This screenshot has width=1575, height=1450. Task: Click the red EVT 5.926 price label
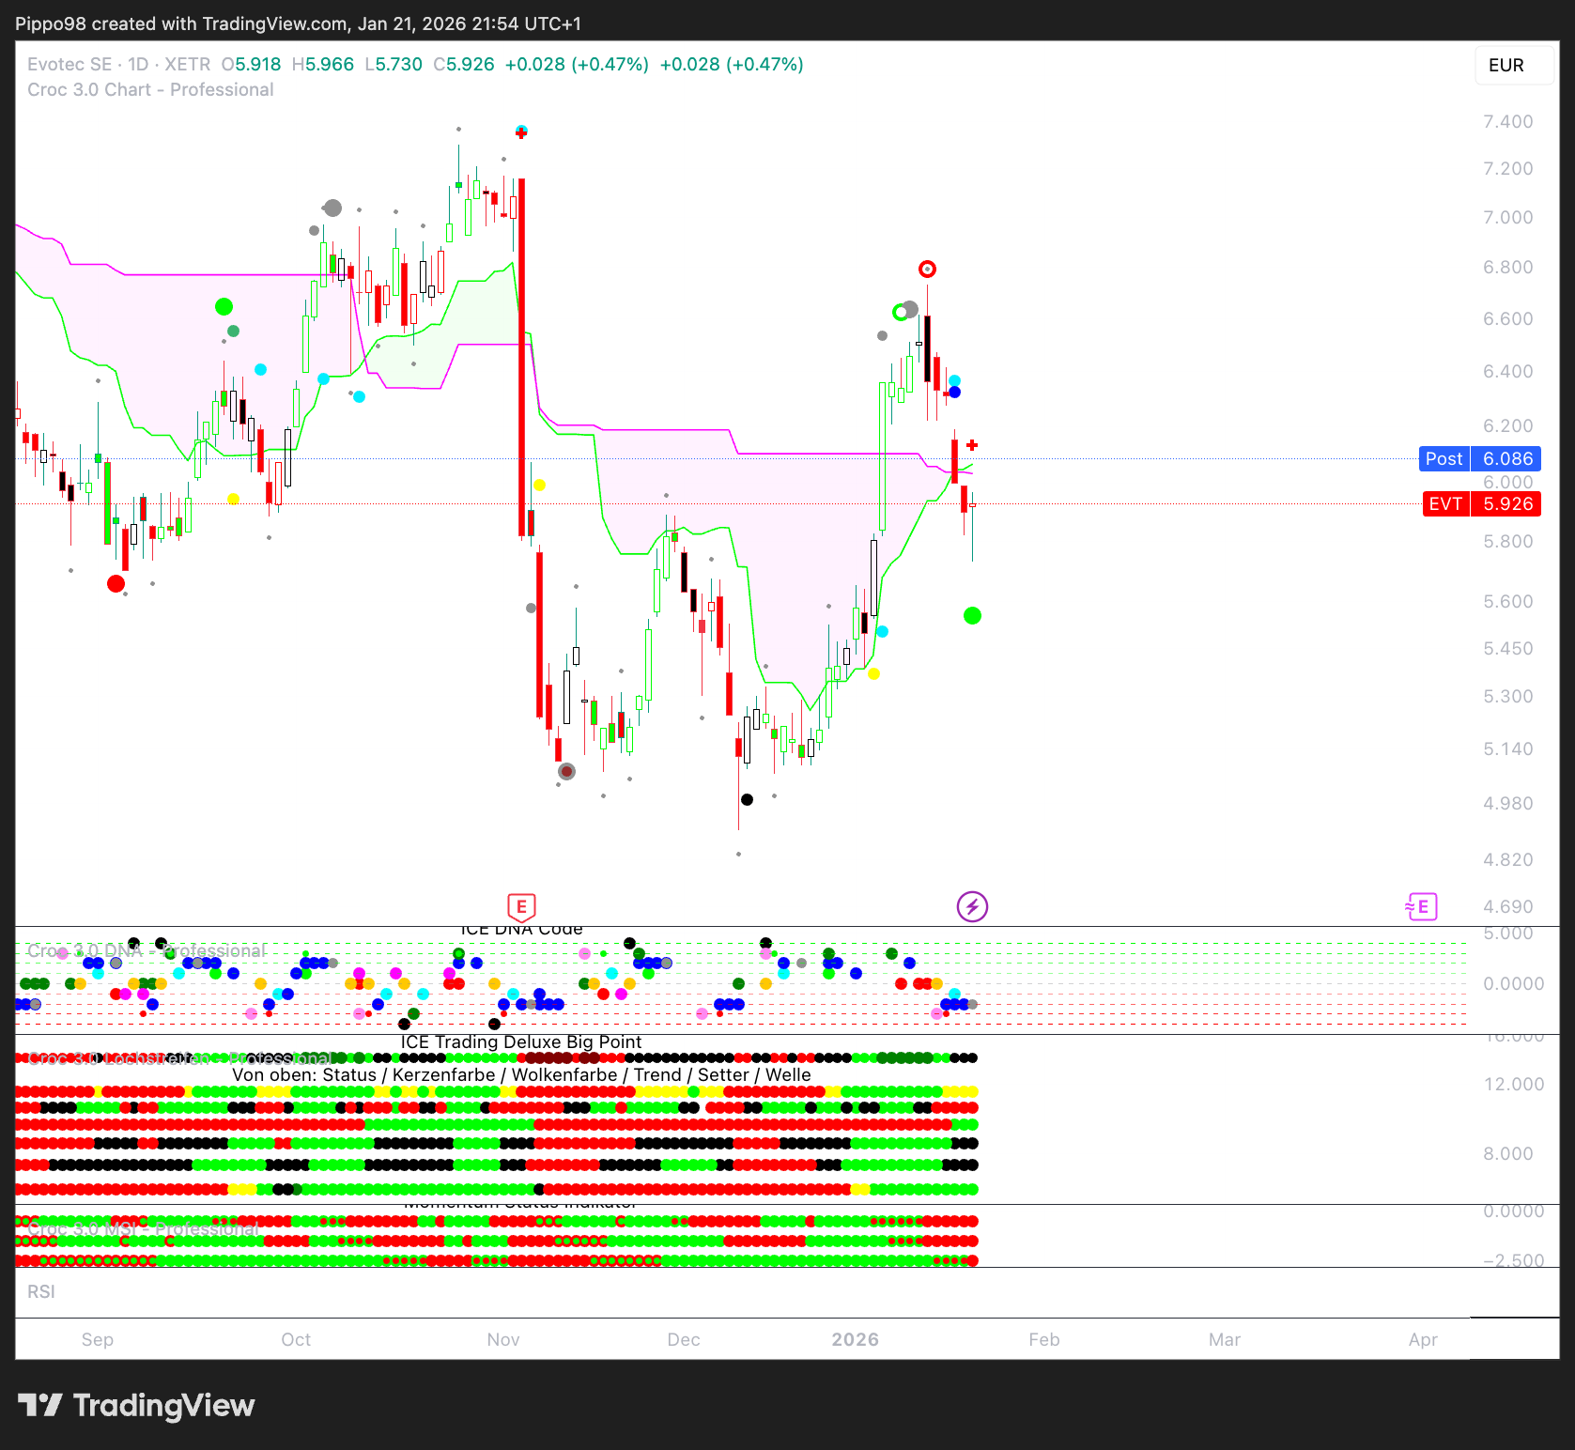coord(1480,504)
